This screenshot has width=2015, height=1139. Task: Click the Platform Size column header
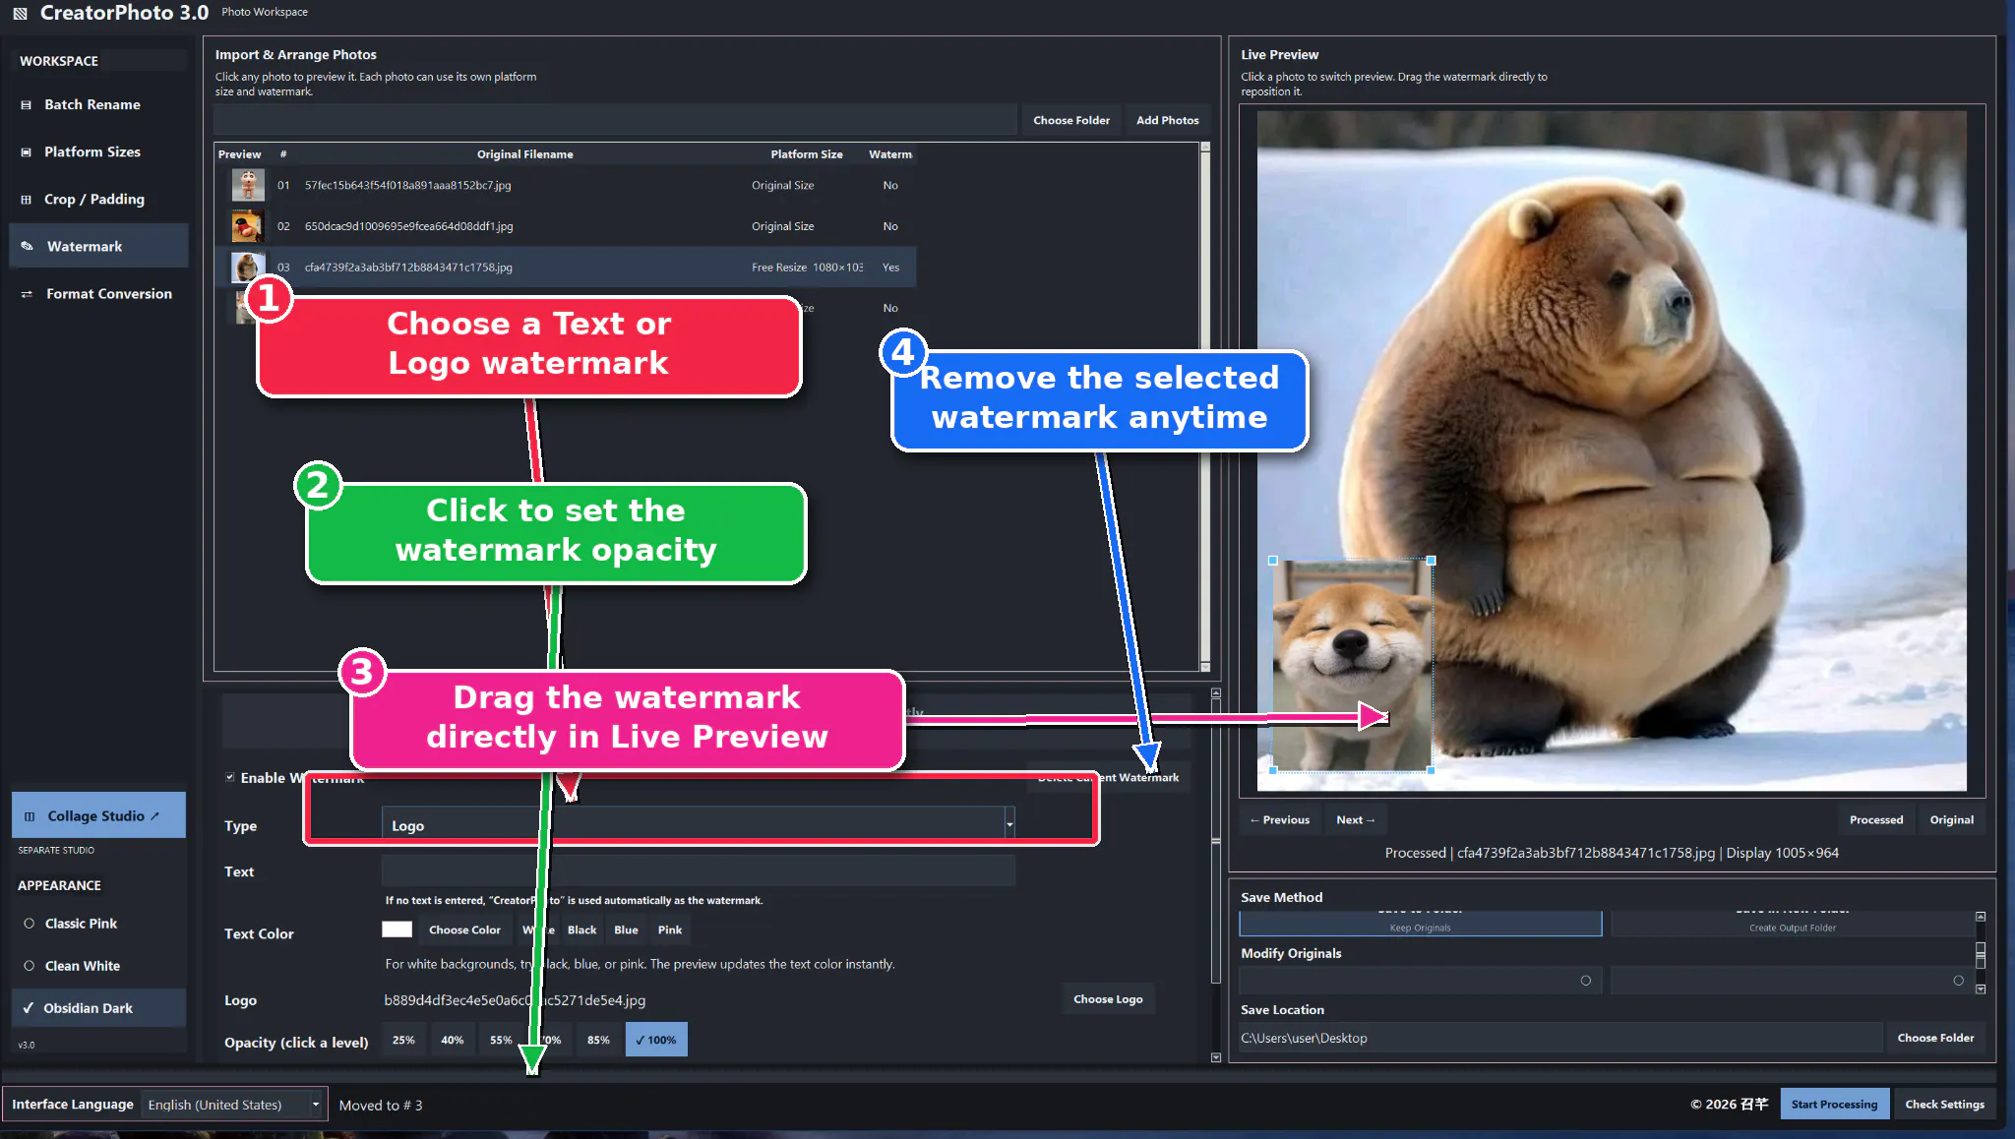[807, 154]
